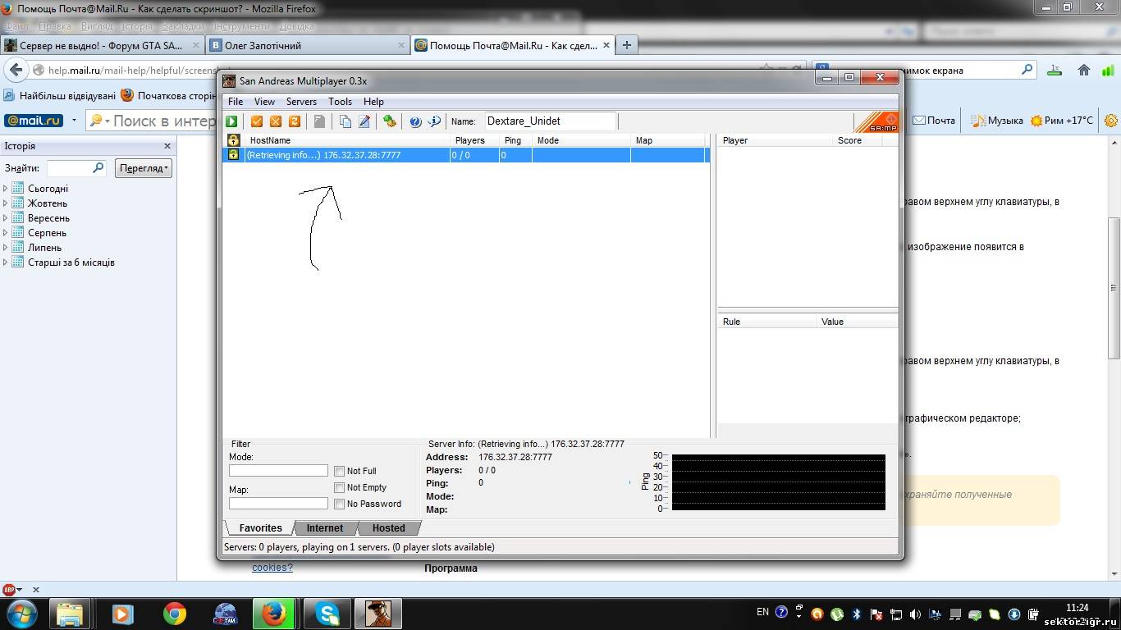Expand Старши за 6 місяців folder
The width and height of the screenshot is (1121, 630).
tap(6, 262)
